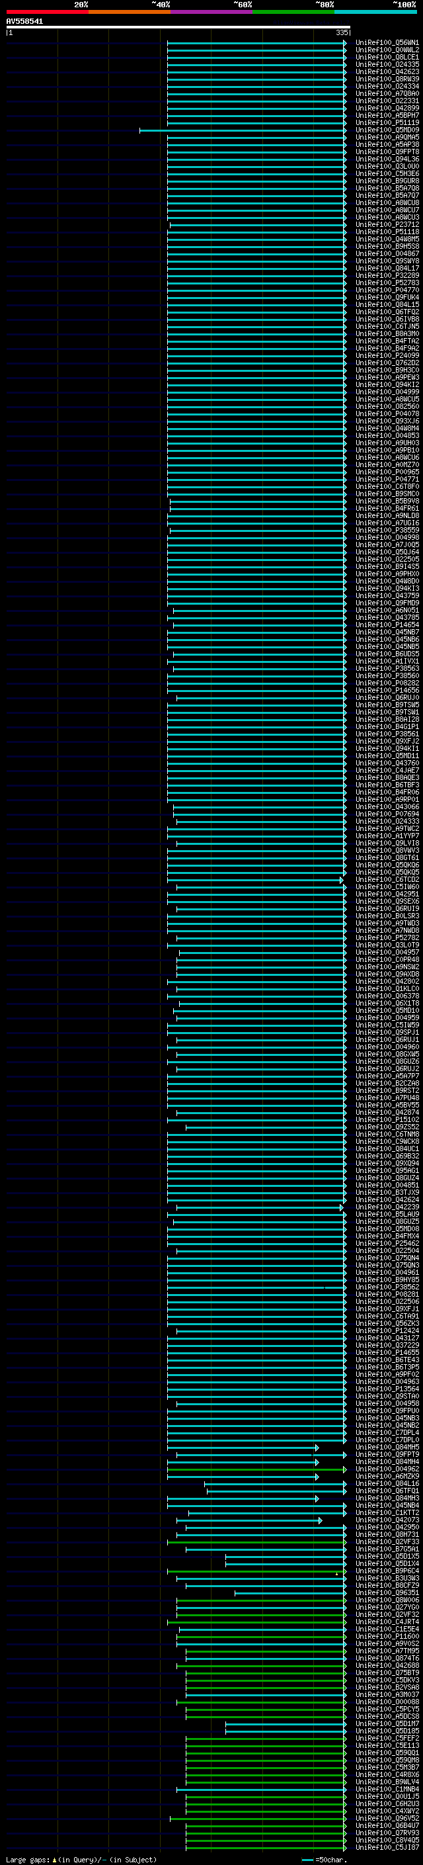Click the cyan 100% identity color segment

point(375,12)
